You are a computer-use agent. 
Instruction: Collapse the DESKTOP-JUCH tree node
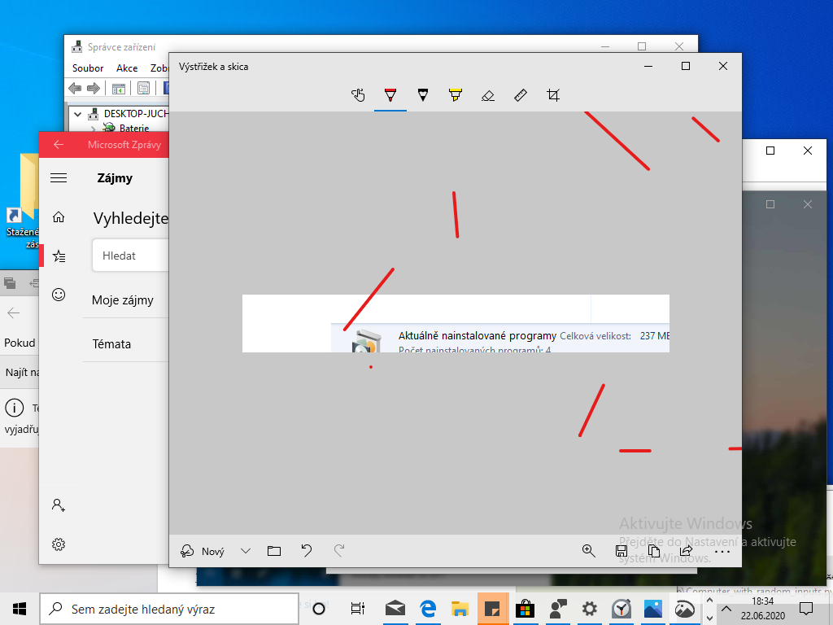78,114
